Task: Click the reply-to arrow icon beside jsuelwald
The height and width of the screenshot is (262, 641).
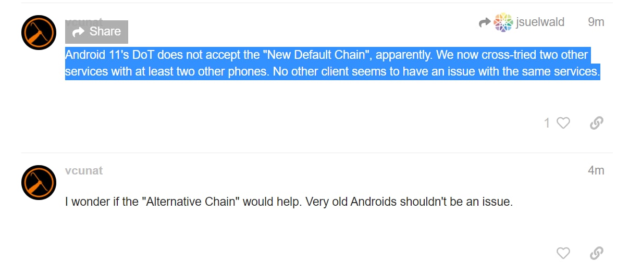Action: click(485, 22)
